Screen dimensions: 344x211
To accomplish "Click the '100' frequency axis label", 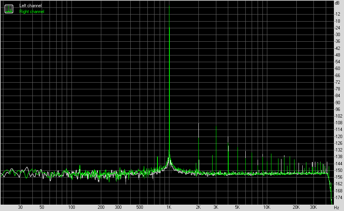I will (71, 207).
